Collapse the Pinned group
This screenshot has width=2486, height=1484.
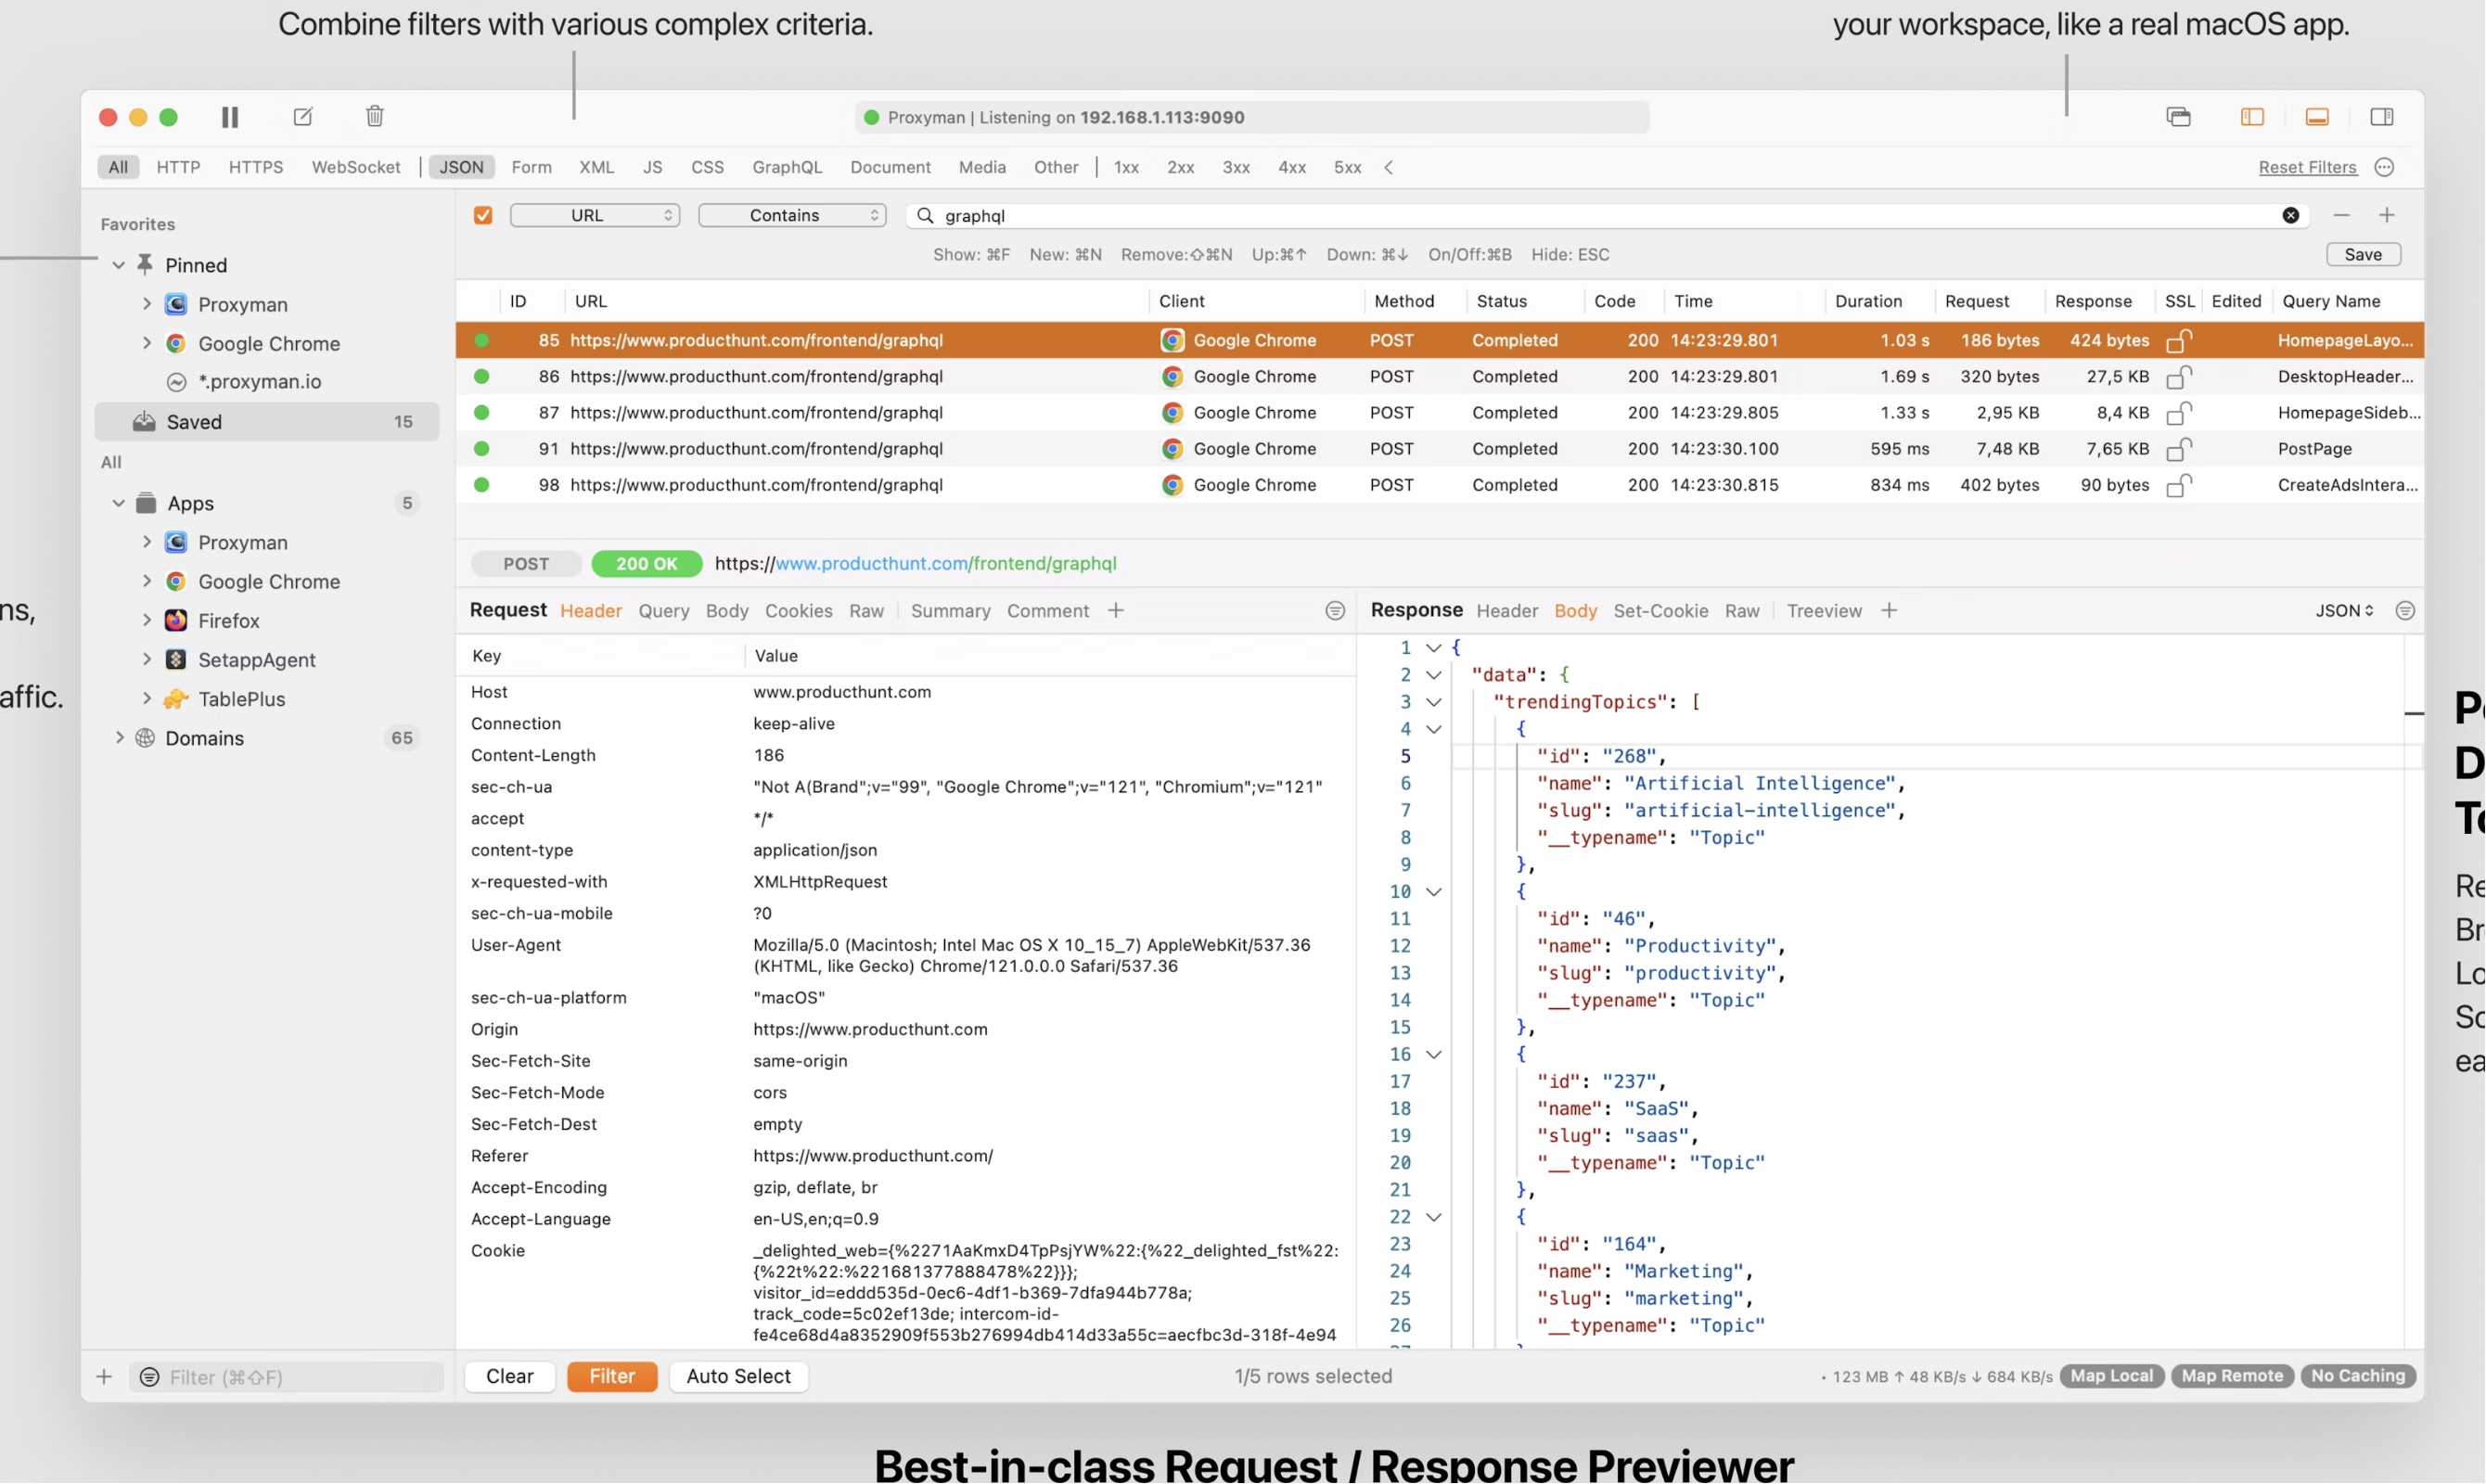click(x=119, y=265)
